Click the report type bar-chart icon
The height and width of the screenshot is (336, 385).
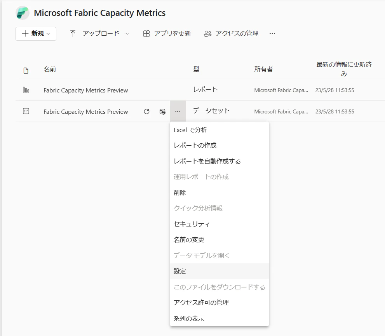tap(26, 90)
